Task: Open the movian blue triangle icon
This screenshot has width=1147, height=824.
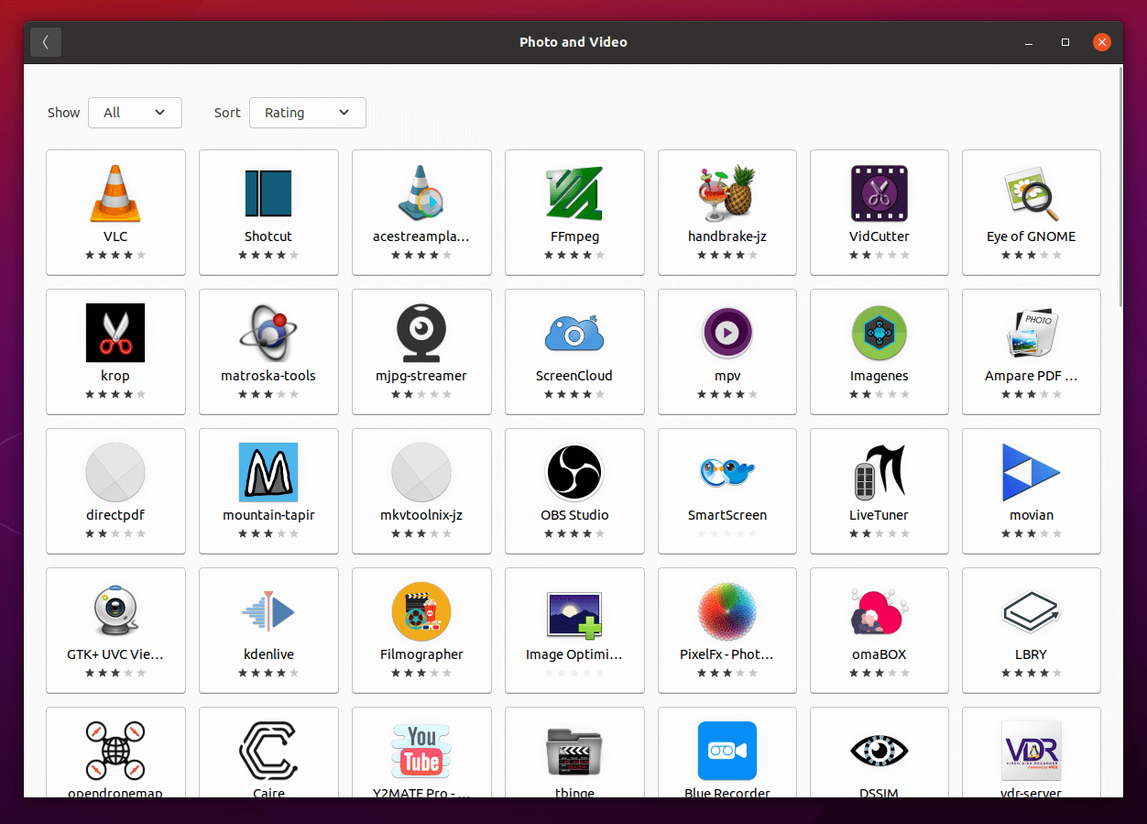Action: [x=1032, y=472]
